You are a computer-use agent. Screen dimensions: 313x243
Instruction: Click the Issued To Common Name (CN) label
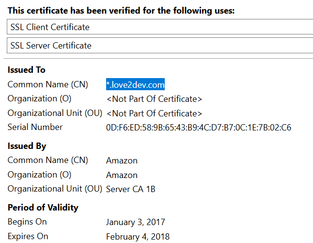click(x=47, y=84)
